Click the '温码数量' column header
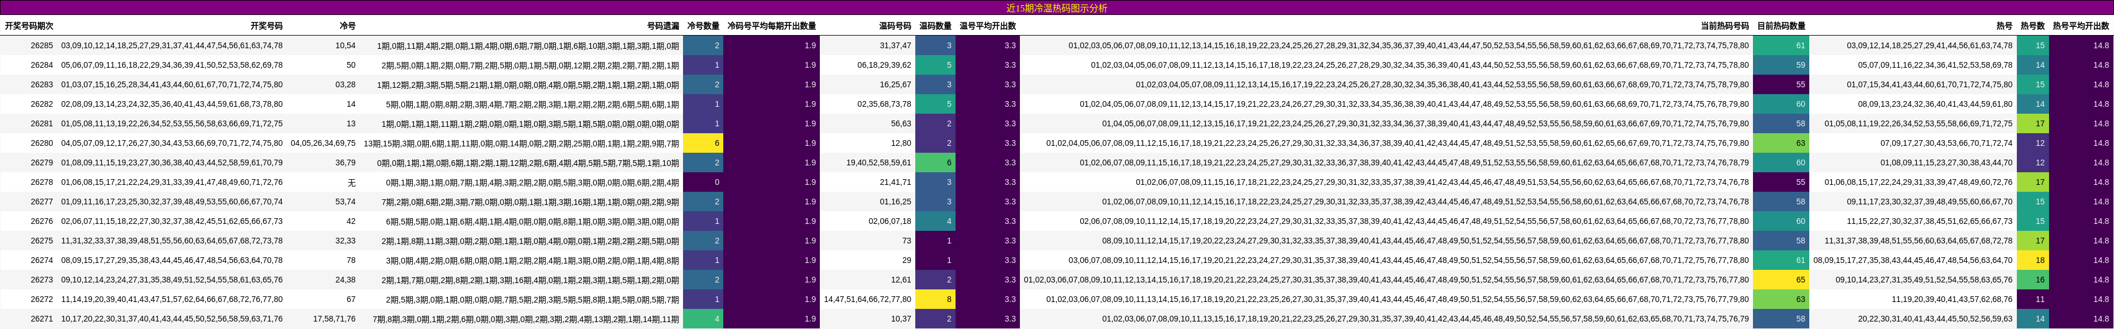Image resolution: width=2114 pixels, height=329 pixels. pos(935,26)
